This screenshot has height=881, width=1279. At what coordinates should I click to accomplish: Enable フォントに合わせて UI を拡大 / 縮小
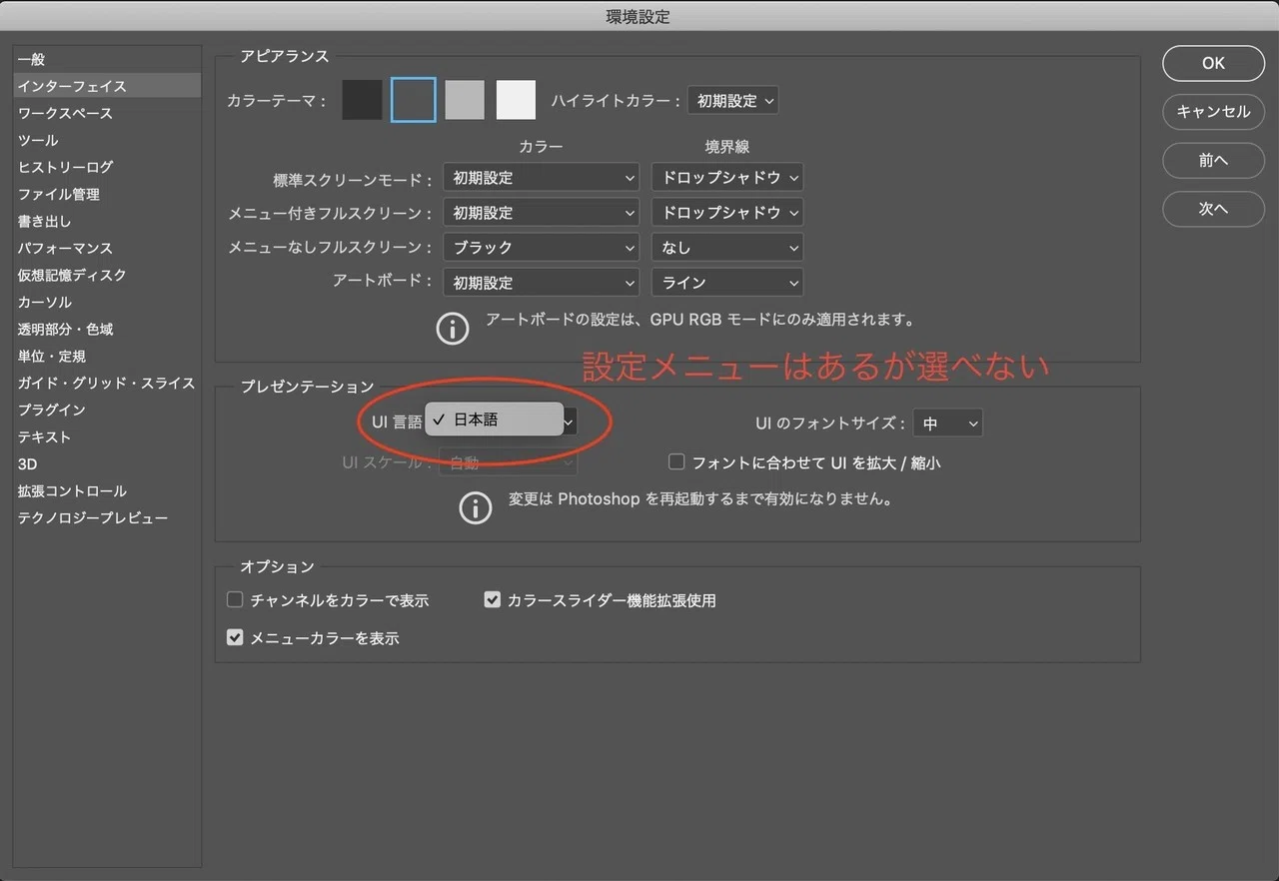[x=676, y=462]
